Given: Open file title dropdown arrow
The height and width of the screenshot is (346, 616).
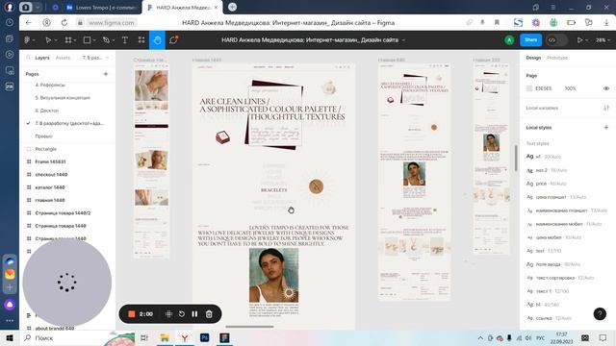Looking at the screenshot, I should pyautogui.click(x=403, y=40).
